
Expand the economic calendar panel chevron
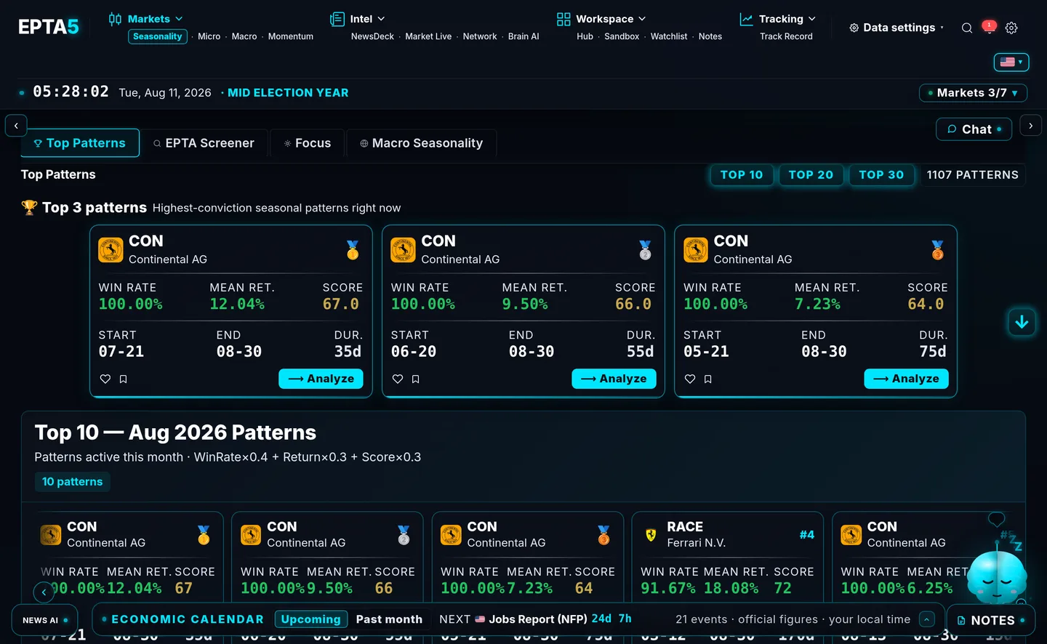tap(927, 619)
